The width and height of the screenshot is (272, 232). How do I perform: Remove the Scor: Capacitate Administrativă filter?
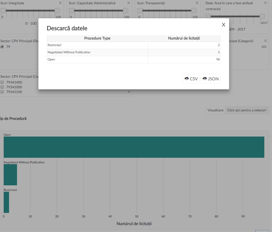129,3
